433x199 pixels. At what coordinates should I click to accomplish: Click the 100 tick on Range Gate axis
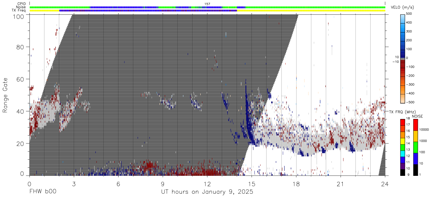(19, 16)
